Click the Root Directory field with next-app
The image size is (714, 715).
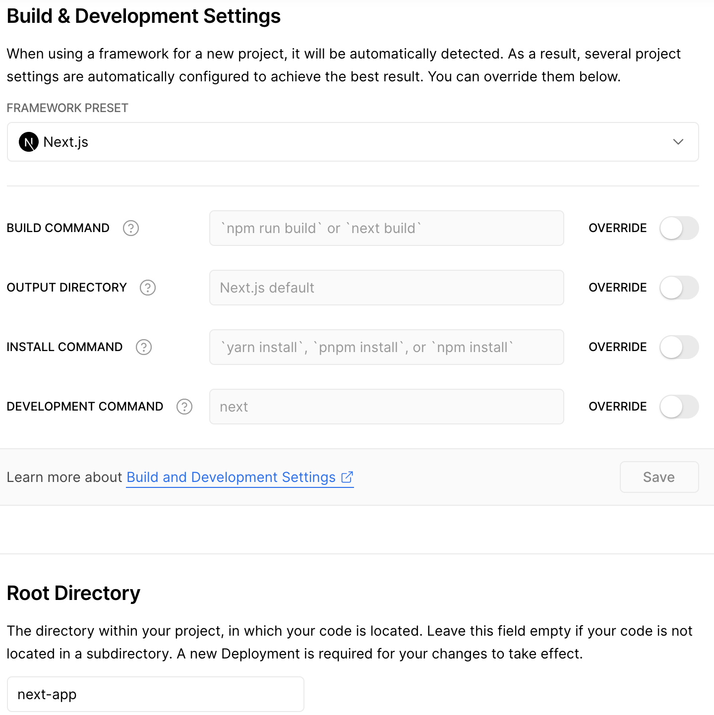coord(156,694)
